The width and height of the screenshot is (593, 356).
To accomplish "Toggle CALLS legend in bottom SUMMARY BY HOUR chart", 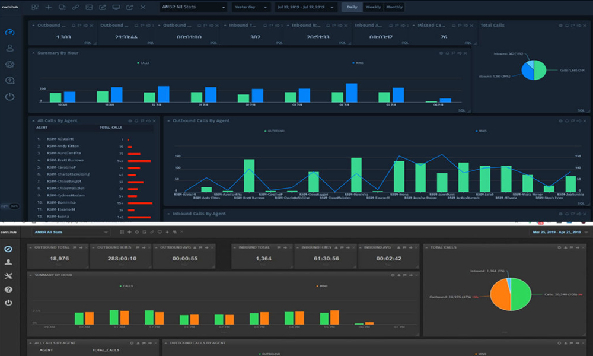I will click(126, 286).
